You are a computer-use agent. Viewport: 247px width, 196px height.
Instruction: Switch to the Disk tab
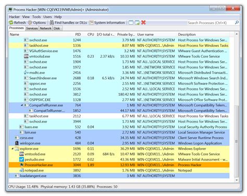(57, 28)
